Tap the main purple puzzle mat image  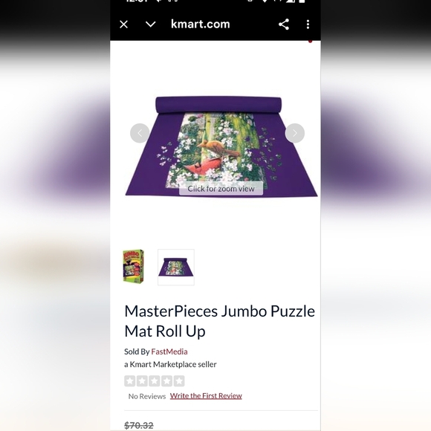click(x=221, y=146)
